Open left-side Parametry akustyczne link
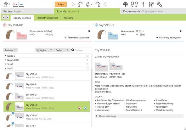The height and width of the screenshot is (130, 186). coord(168,37)
